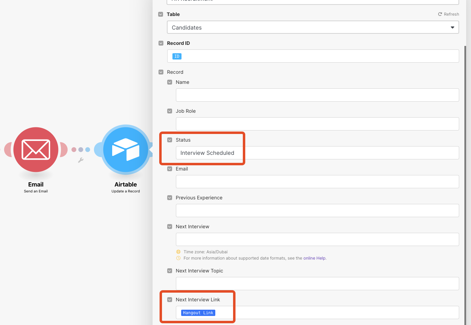471x325 pixels.
Task: Click the Record ID input field
Action: tap(313, 56)
